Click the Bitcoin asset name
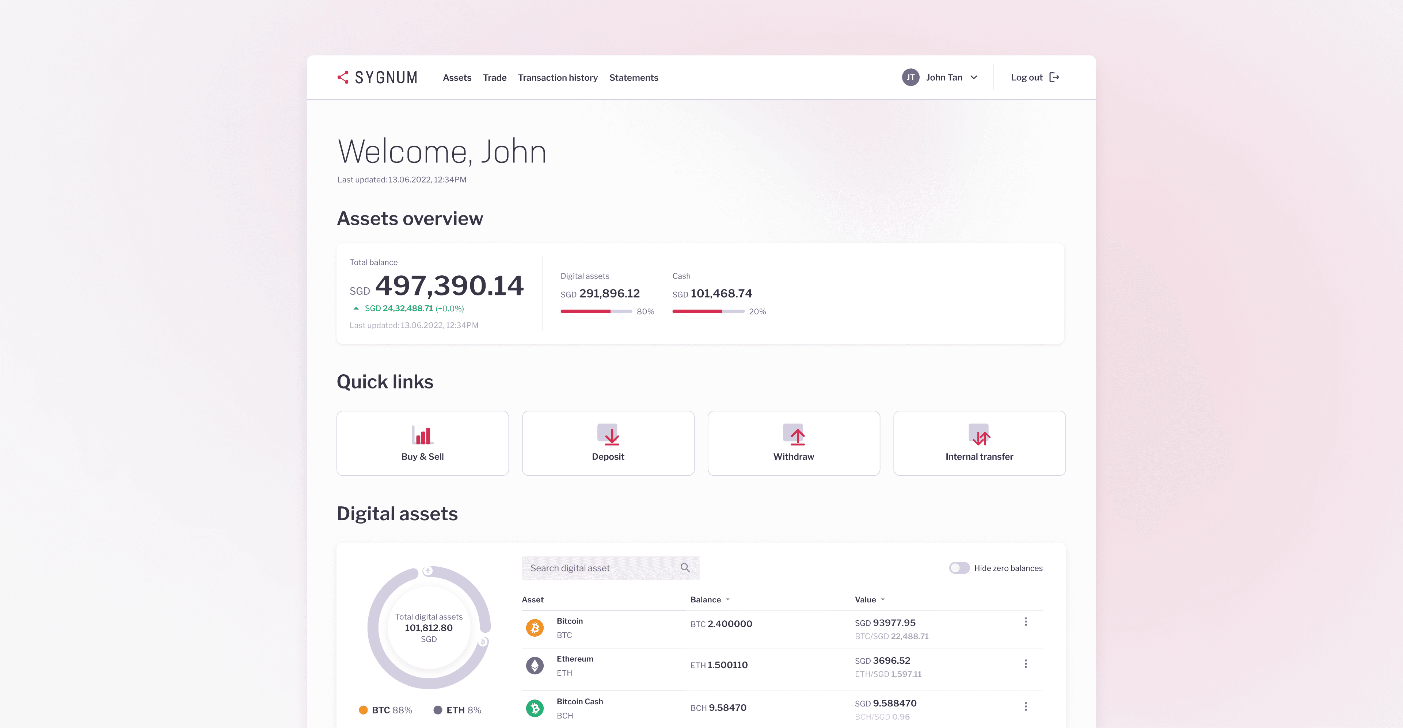The height and width of the screenshot is (728, 1403). point(570,621)
